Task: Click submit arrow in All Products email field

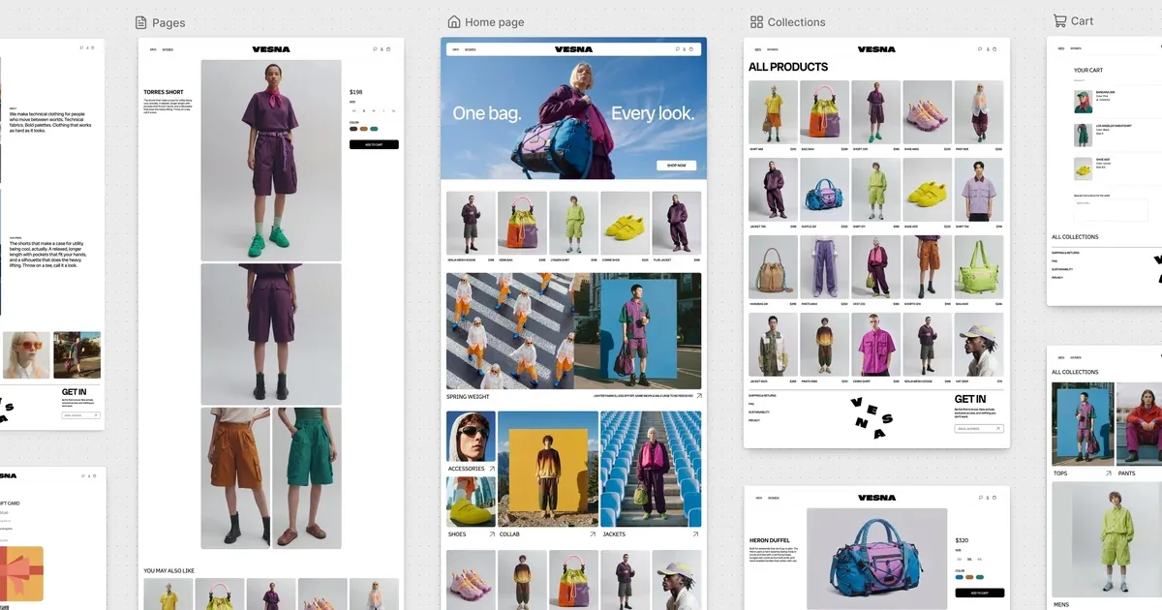Action: pyautogui.click(x=998, y=428)
